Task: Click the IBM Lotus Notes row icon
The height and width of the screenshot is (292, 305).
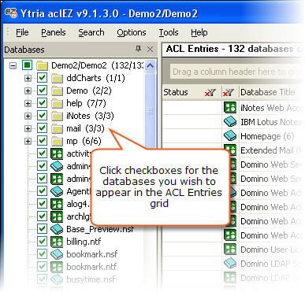Action: click(x=230, y=122)
